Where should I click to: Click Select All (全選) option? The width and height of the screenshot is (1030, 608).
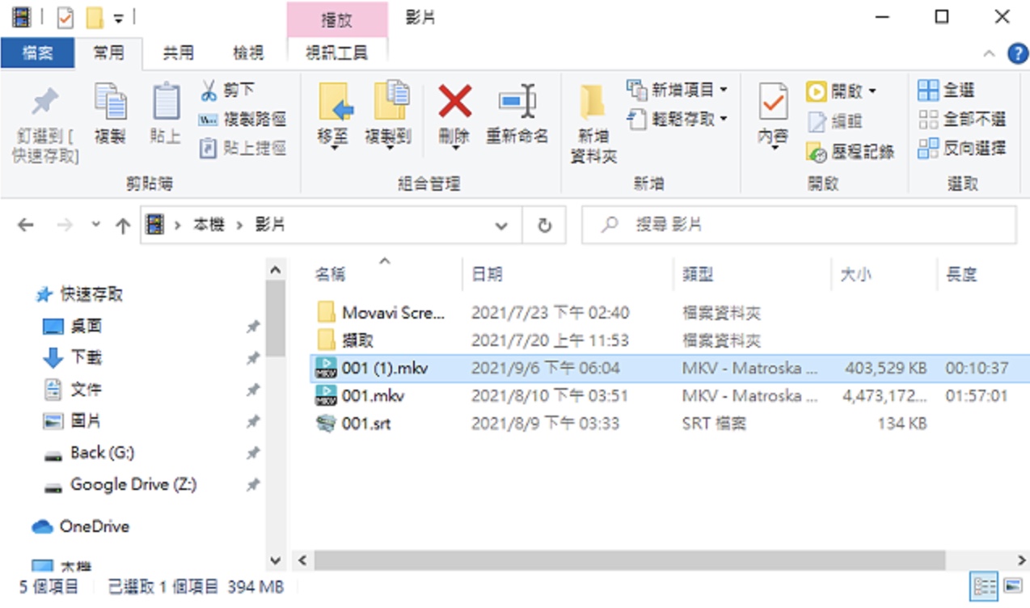click(x=947, y=91)
